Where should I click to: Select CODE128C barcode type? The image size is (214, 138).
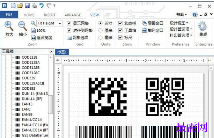click(31, 73)
